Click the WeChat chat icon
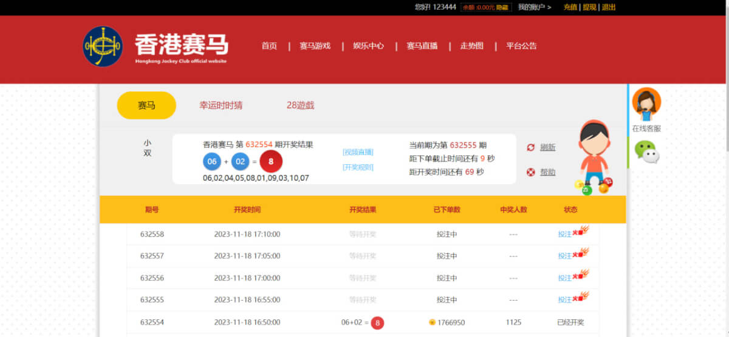The image size is (729, 337). coord(646,152)
